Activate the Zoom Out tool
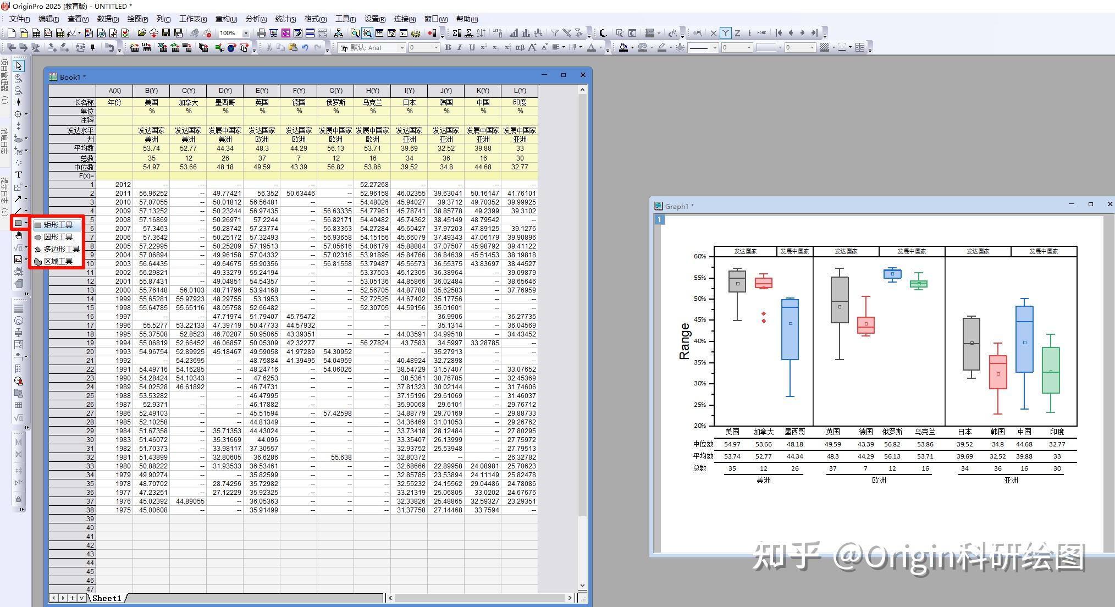 tap(19, 90)
